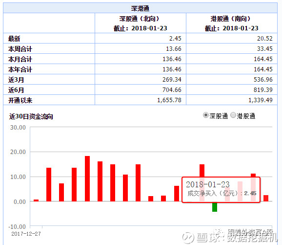The height and width of the screenshot is (245, 282).
Task: Click the 近30日资金流向 chart title
Action: (31, 116)
